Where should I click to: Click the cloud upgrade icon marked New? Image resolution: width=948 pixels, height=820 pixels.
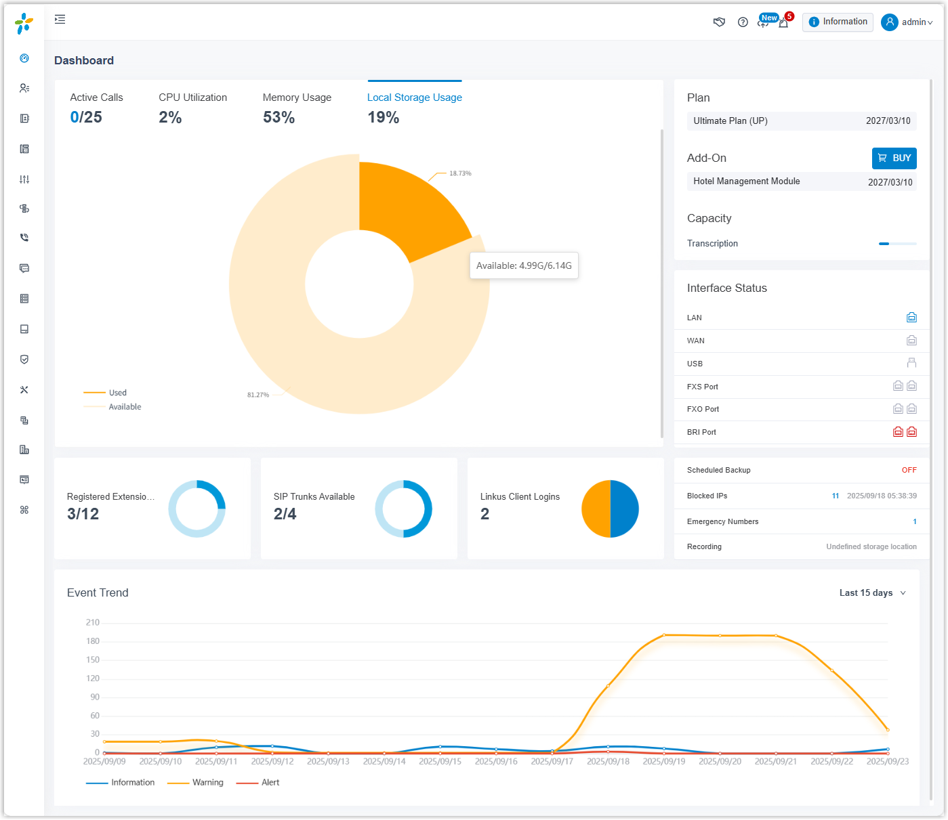764,22
